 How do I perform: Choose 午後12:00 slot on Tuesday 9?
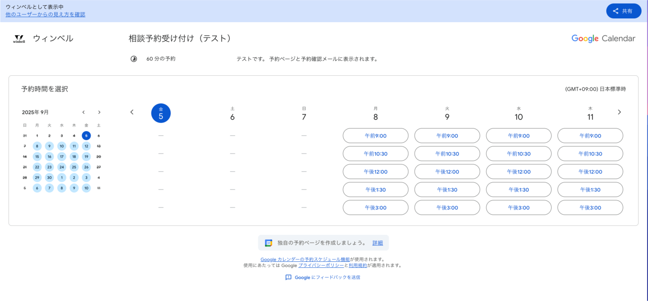click(447, 171)
